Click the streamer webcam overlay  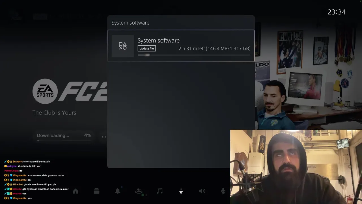pyautogui.click(x=296, y=167)
